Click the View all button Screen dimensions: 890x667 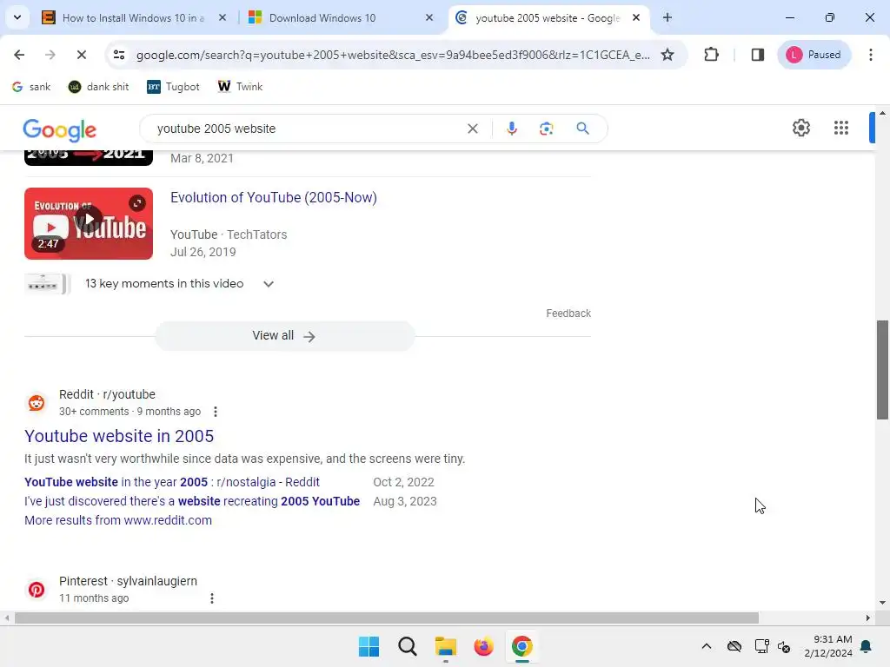point(285,336)
